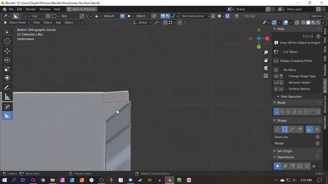328x184 pixels.
Task: Open the Edit menu
Action: point(19,9)
